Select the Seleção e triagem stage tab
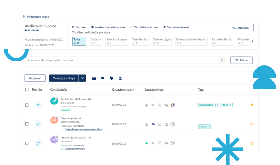 [x=116, y=41]
